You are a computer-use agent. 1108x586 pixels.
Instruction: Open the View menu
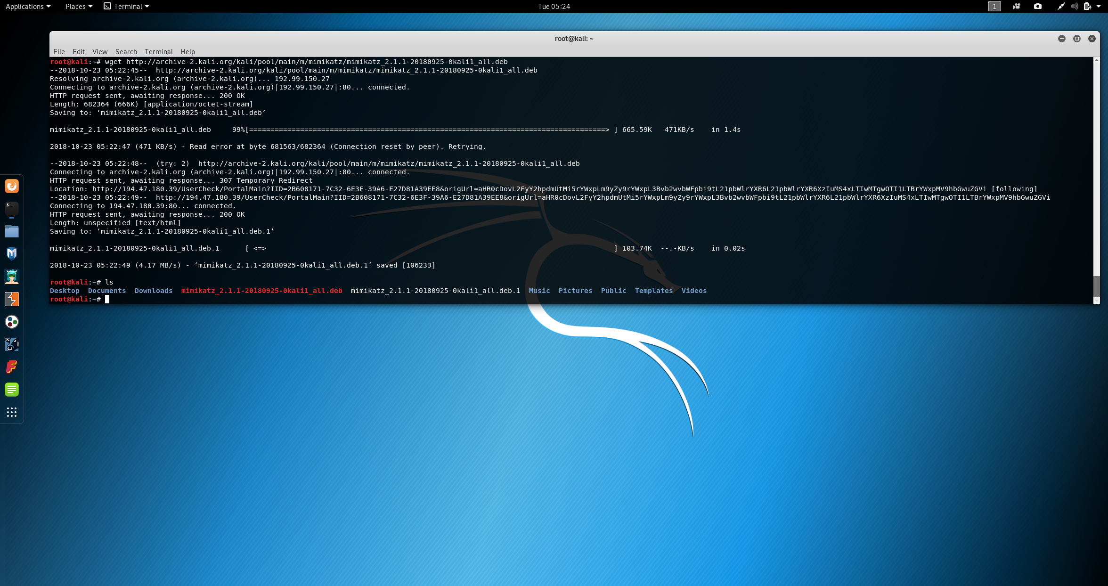[x=100, y=51]
